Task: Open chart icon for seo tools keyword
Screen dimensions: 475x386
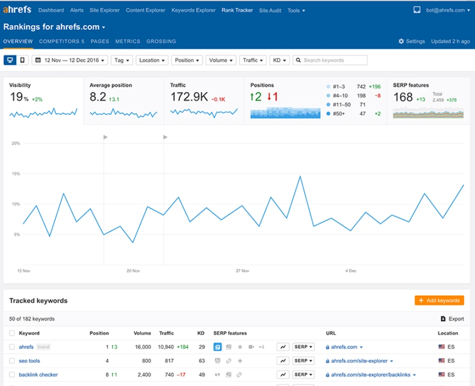Action: 283,361
